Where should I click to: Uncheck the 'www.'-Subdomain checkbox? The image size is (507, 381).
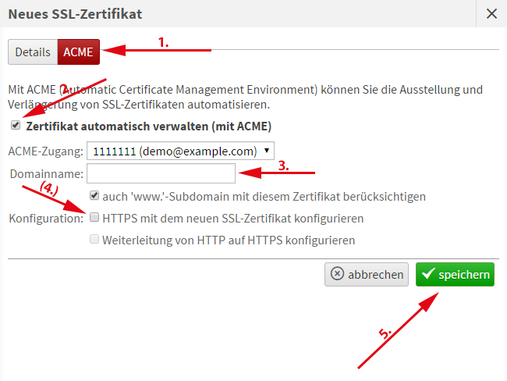pos(94,195)
